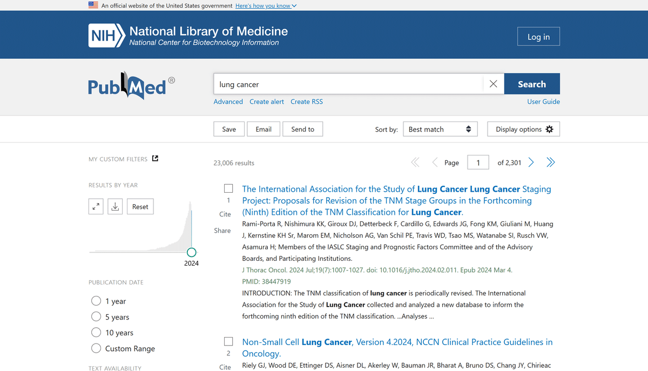This screenshot has height=371, width=648.
Task: Open the Advanced search link
Action: click(x=228, y=102)
